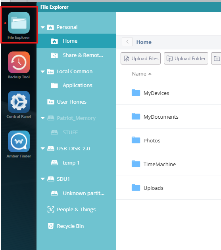Open the Amber Finder app
The width and height of the screenshot is (221, 250).
click(19, 142)
